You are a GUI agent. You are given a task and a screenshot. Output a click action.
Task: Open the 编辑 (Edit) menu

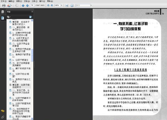click(11, 1)
